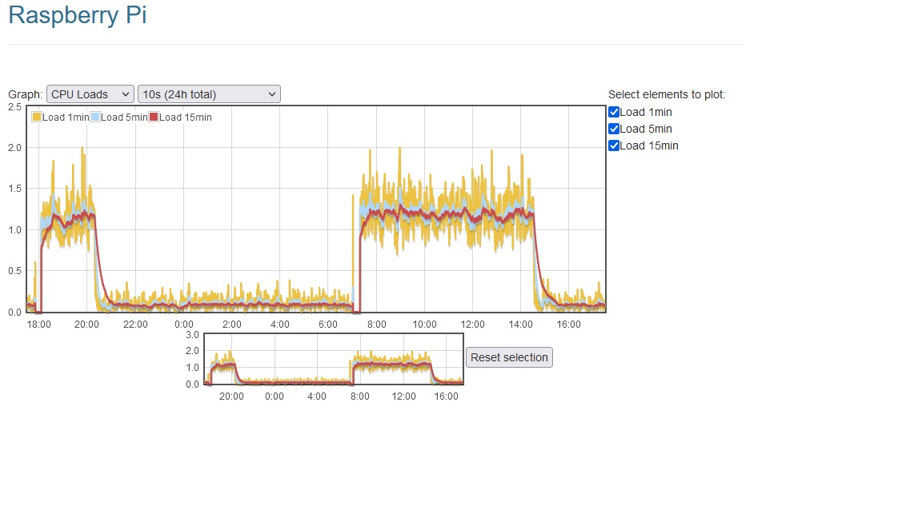
Task: Click the red Load 15min legend swatch
Action: point(154,117)
